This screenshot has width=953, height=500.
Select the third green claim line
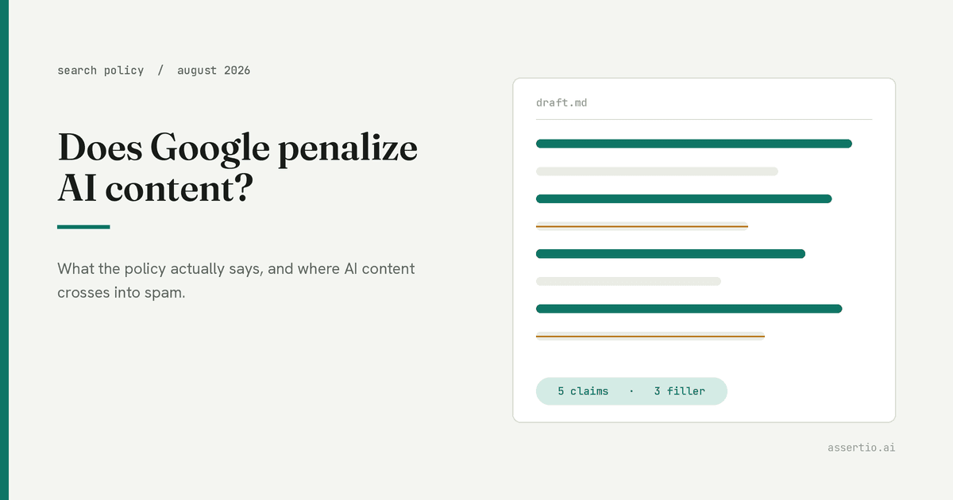[x=671, y=254]
